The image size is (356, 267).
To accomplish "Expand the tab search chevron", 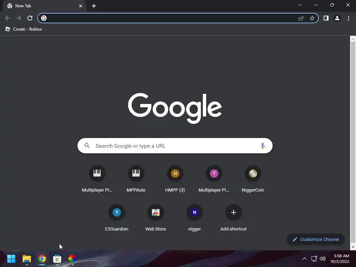I will click(300, 5).
